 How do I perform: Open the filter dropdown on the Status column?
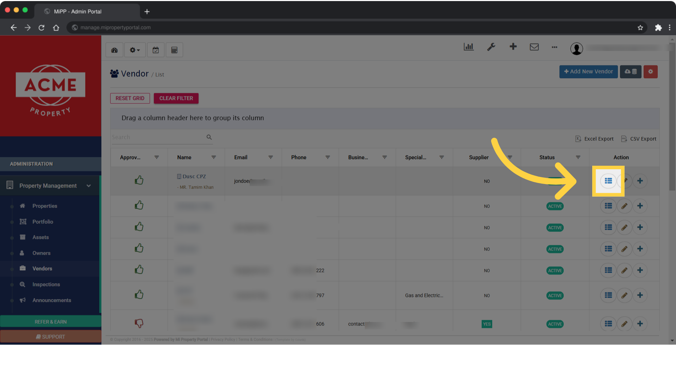[x=578, y=157]
